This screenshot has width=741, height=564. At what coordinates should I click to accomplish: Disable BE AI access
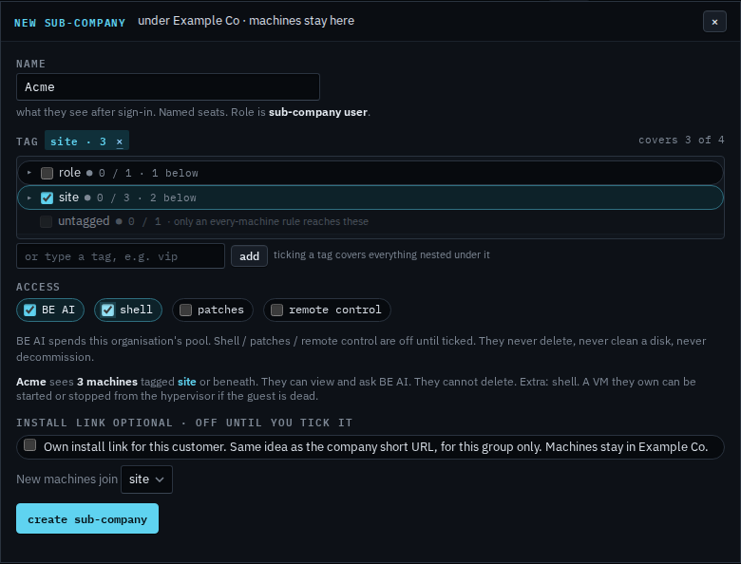pos(29,310)
